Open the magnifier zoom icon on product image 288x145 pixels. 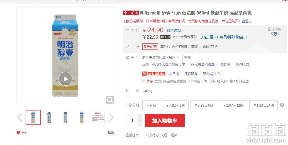(110, 100)
